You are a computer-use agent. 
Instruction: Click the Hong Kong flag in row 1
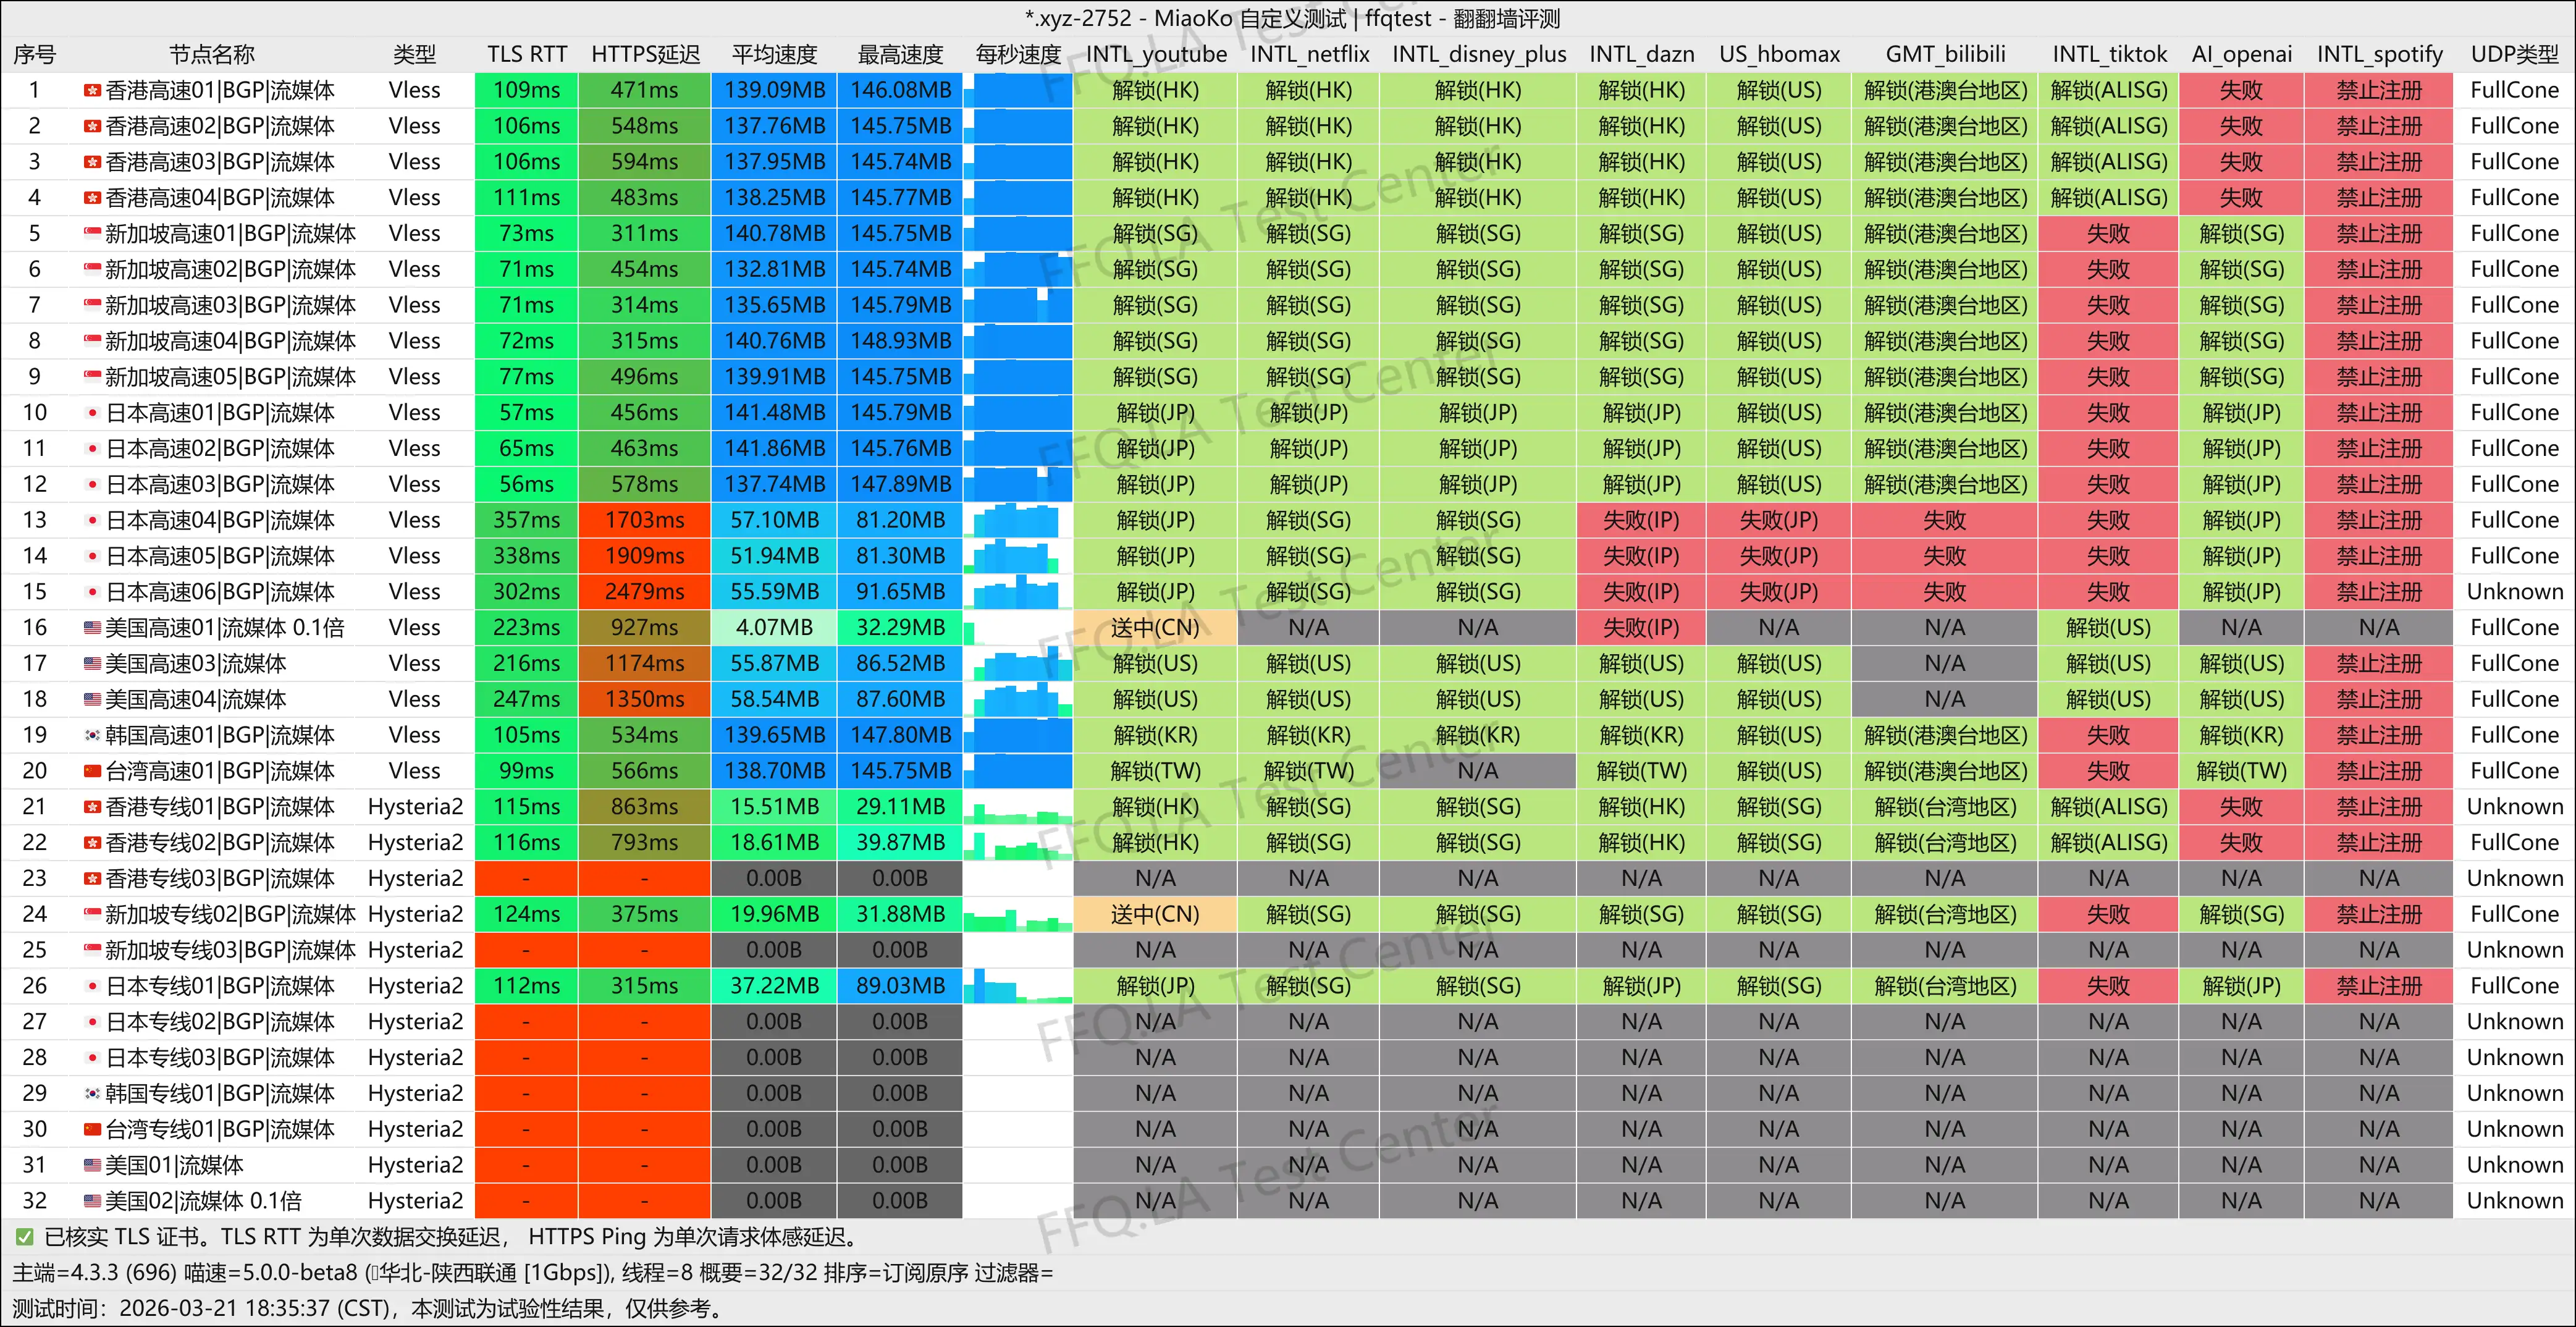click(92, 91)
